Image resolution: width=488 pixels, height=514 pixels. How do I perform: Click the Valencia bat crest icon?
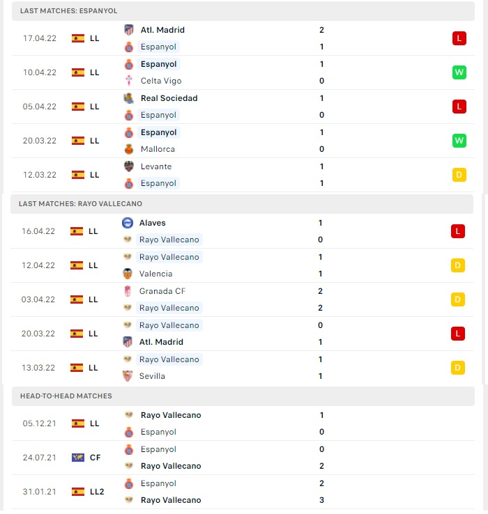pos(128,274)
